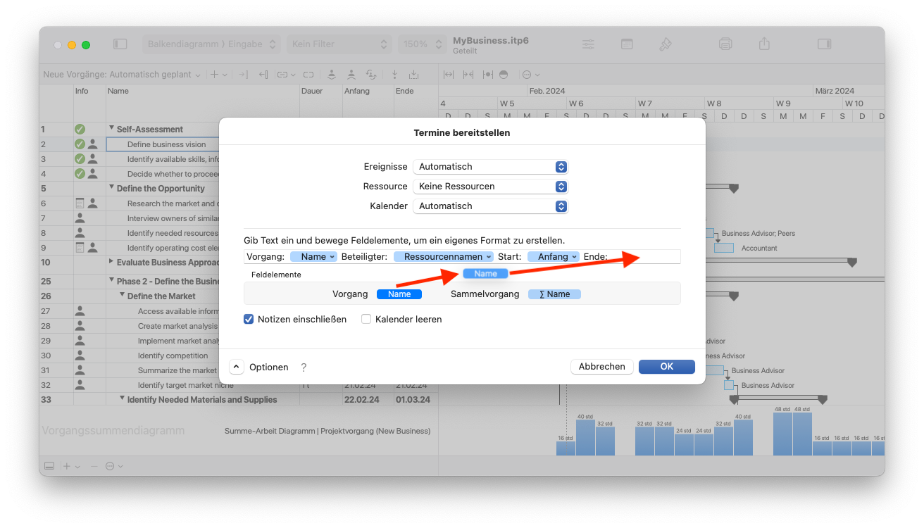924x528 pixels.
Task: Open Neue Vorgänge scheduling mode dropdown
Action: pos(121,74)
